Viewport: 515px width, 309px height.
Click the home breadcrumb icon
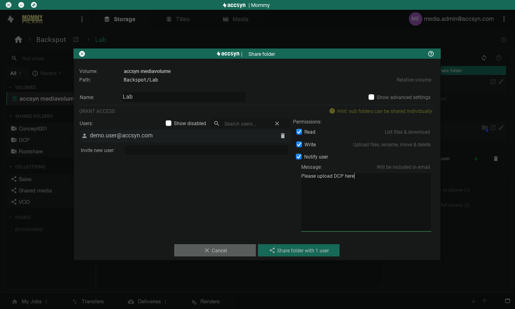click(18, 40)
